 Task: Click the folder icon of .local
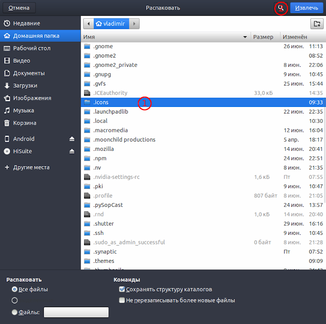coord(87,121)
